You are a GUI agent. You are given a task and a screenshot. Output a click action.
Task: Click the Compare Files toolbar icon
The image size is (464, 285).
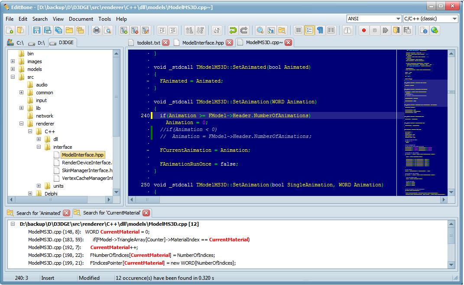coord(348,30)
